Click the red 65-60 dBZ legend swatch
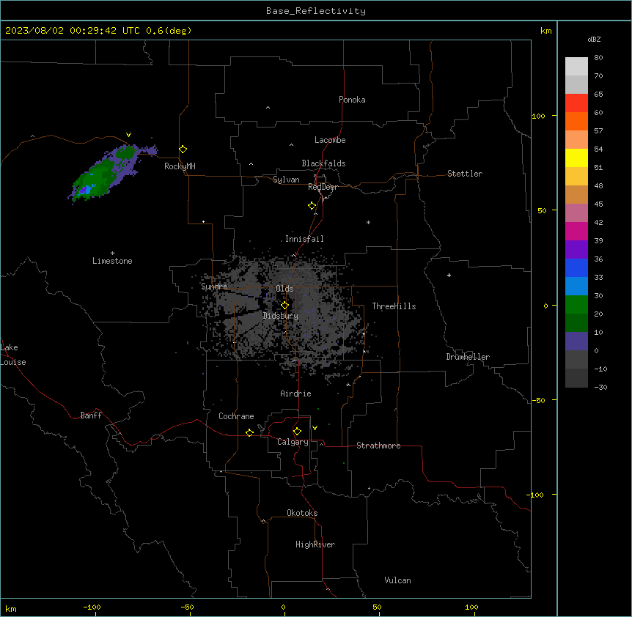This screenshot has height=617, width=632. coord(576,103)
